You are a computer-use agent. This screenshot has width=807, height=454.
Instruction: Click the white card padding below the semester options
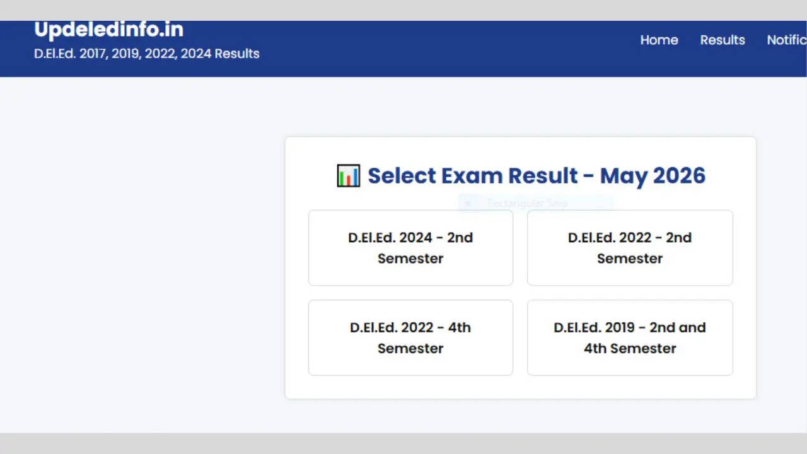click(x=521, y=387)
